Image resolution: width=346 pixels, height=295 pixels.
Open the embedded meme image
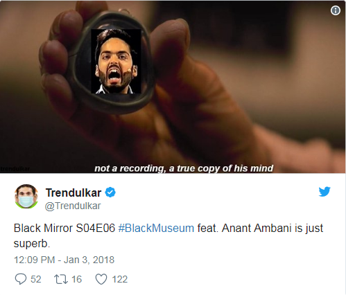[x=173, y=87]
